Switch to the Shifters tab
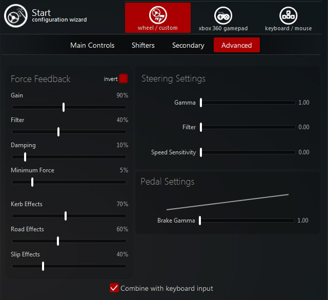 (x=143, y=45)
